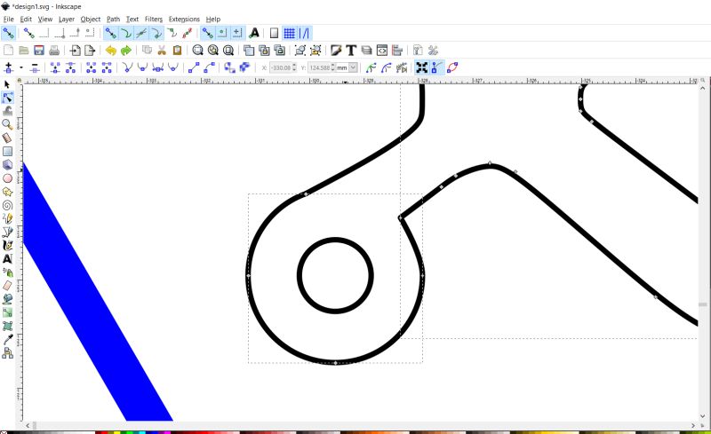Click the Import file icon
This screenshot has height=434, width=711.
click(x=76, y=51)
